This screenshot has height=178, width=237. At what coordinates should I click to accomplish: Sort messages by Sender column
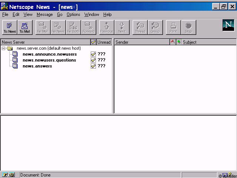click(x=142, y=42)
